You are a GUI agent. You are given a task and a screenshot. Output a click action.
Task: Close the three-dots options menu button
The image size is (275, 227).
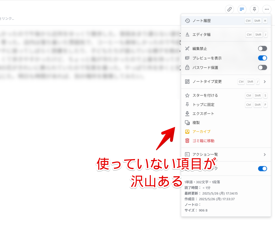[x=267, y=9]
